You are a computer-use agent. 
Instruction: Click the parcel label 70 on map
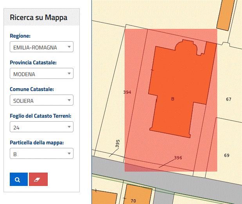tap(133, 201)
